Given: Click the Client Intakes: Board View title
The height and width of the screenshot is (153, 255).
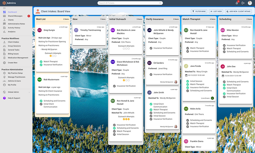Looking at the screenshot, I should tap(56, 11).
